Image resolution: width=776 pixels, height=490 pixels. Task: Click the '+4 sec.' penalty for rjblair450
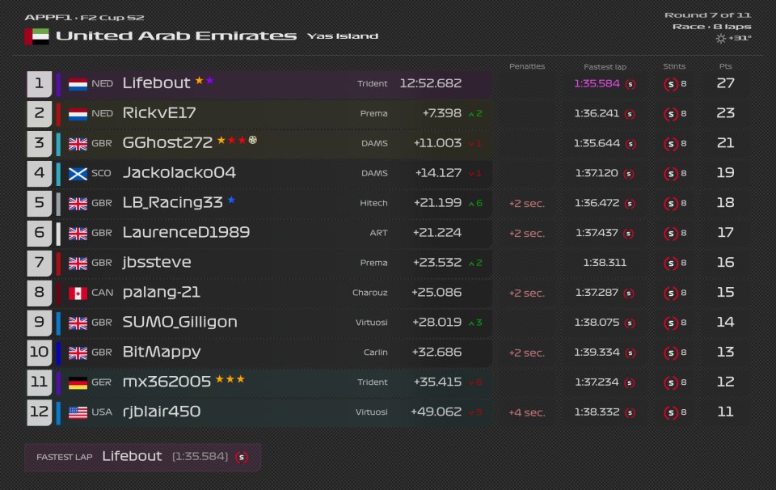point(526,413)
